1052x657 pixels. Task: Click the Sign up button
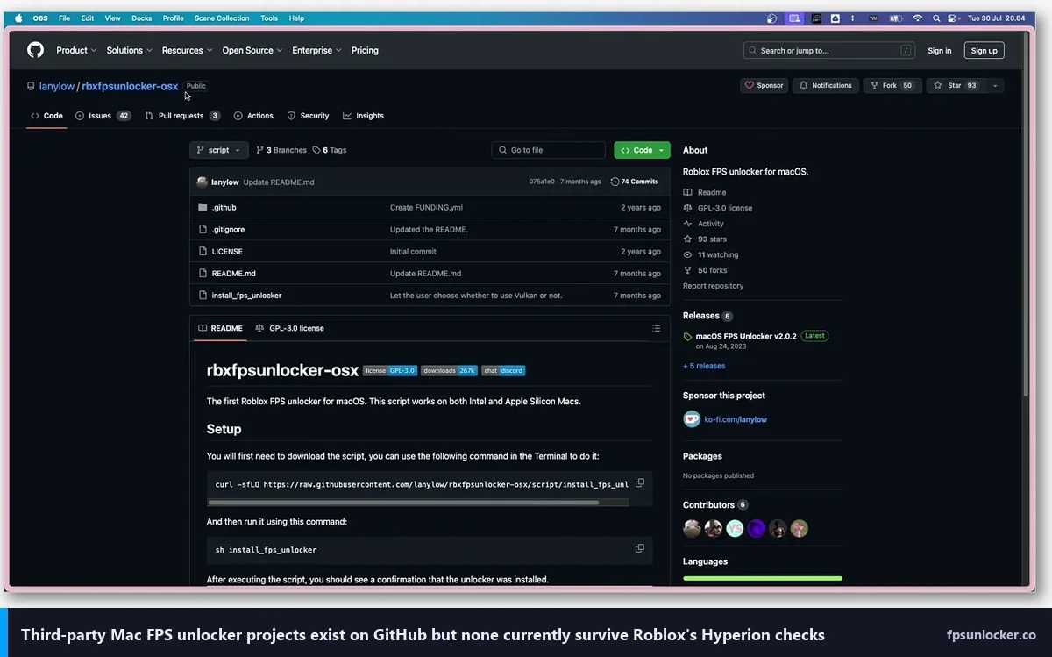(x=984, y=51)
